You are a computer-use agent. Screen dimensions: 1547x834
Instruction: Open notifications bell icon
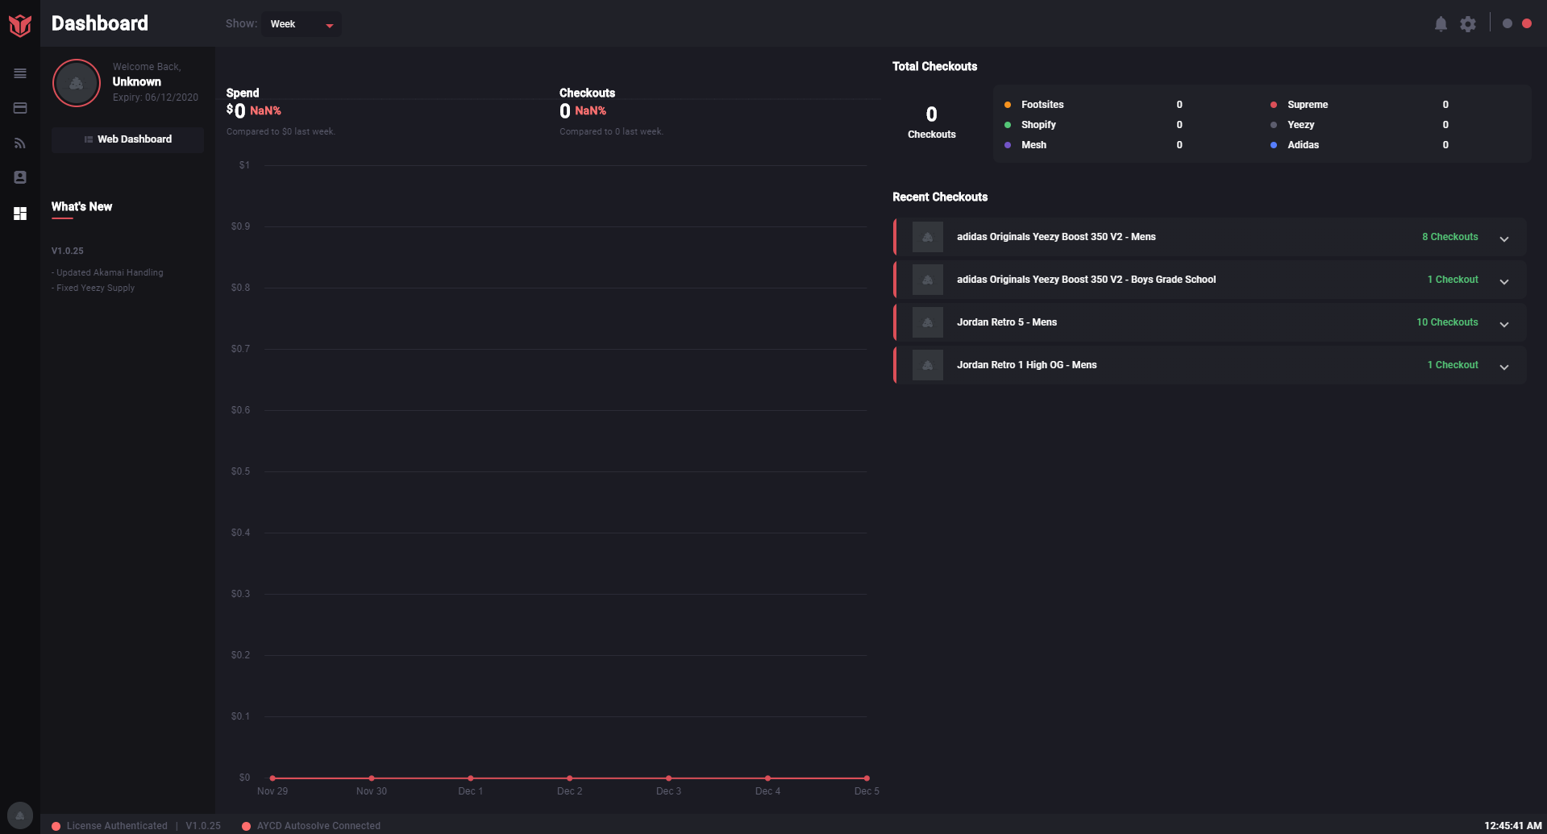(1441, 24)
